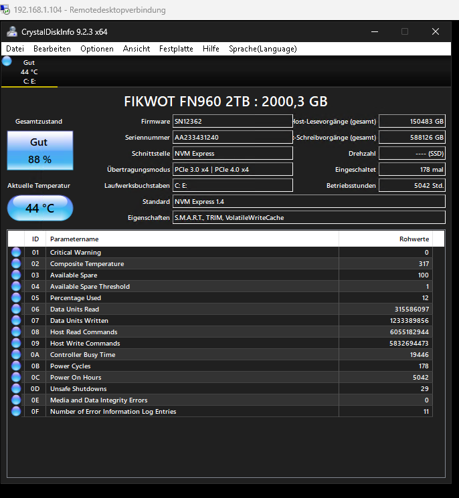Select the Critical Warning parameter name
The image size is (459, 498).
pos(76,252)
